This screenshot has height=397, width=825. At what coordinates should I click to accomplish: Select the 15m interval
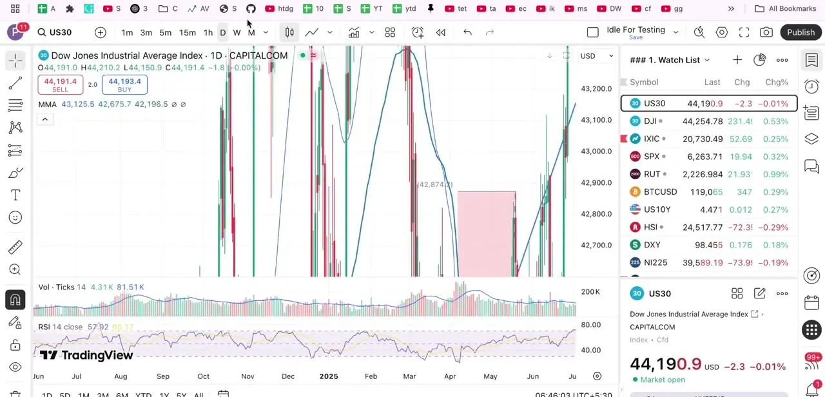(188, 33)
